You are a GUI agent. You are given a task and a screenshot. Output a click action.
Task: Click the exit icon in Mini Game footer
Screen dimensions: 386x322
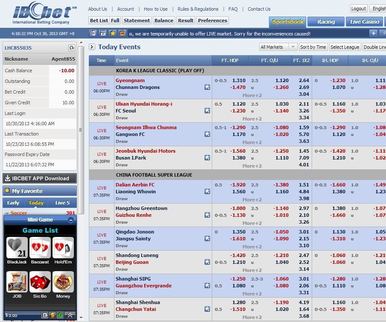tap(45, 315)
